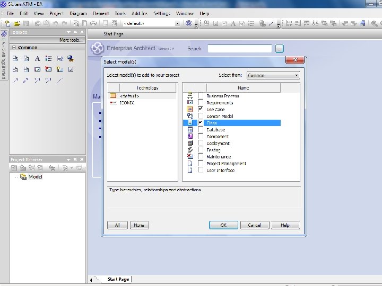Click the Save toolbar icon
This screenshot has height=286, width=382.
click(x=26, y=23)
